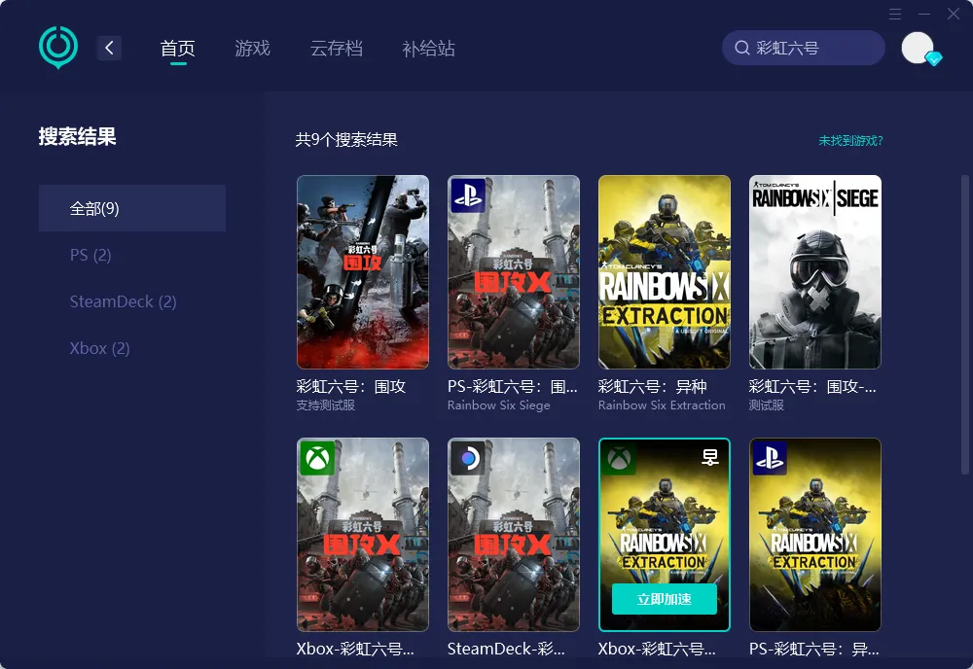
Task: Click the search magnifier icon
Action: [742, 48]
